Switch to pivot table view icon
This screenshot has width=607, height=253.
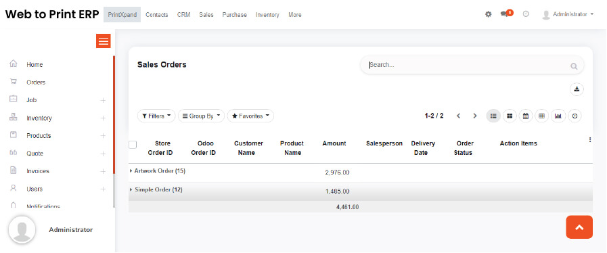(x=542, y=116)
